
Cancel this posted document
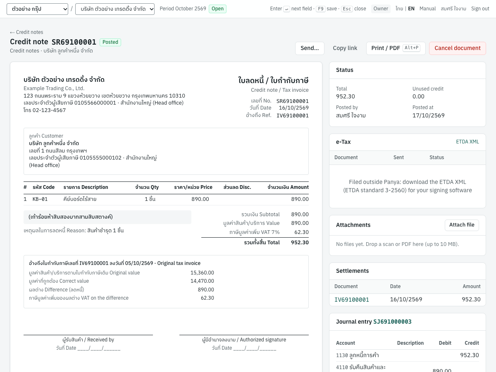pyautogui.click(x=458, y=48)
